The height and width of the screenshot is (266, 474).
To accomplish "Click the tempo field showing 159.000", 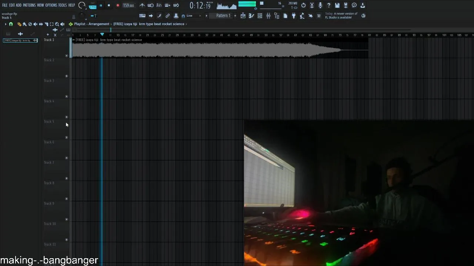I will coord(128,6).
